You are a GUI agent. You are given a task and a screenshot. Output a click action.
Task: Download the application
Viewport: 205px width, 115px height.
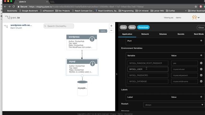click(143, 27)
